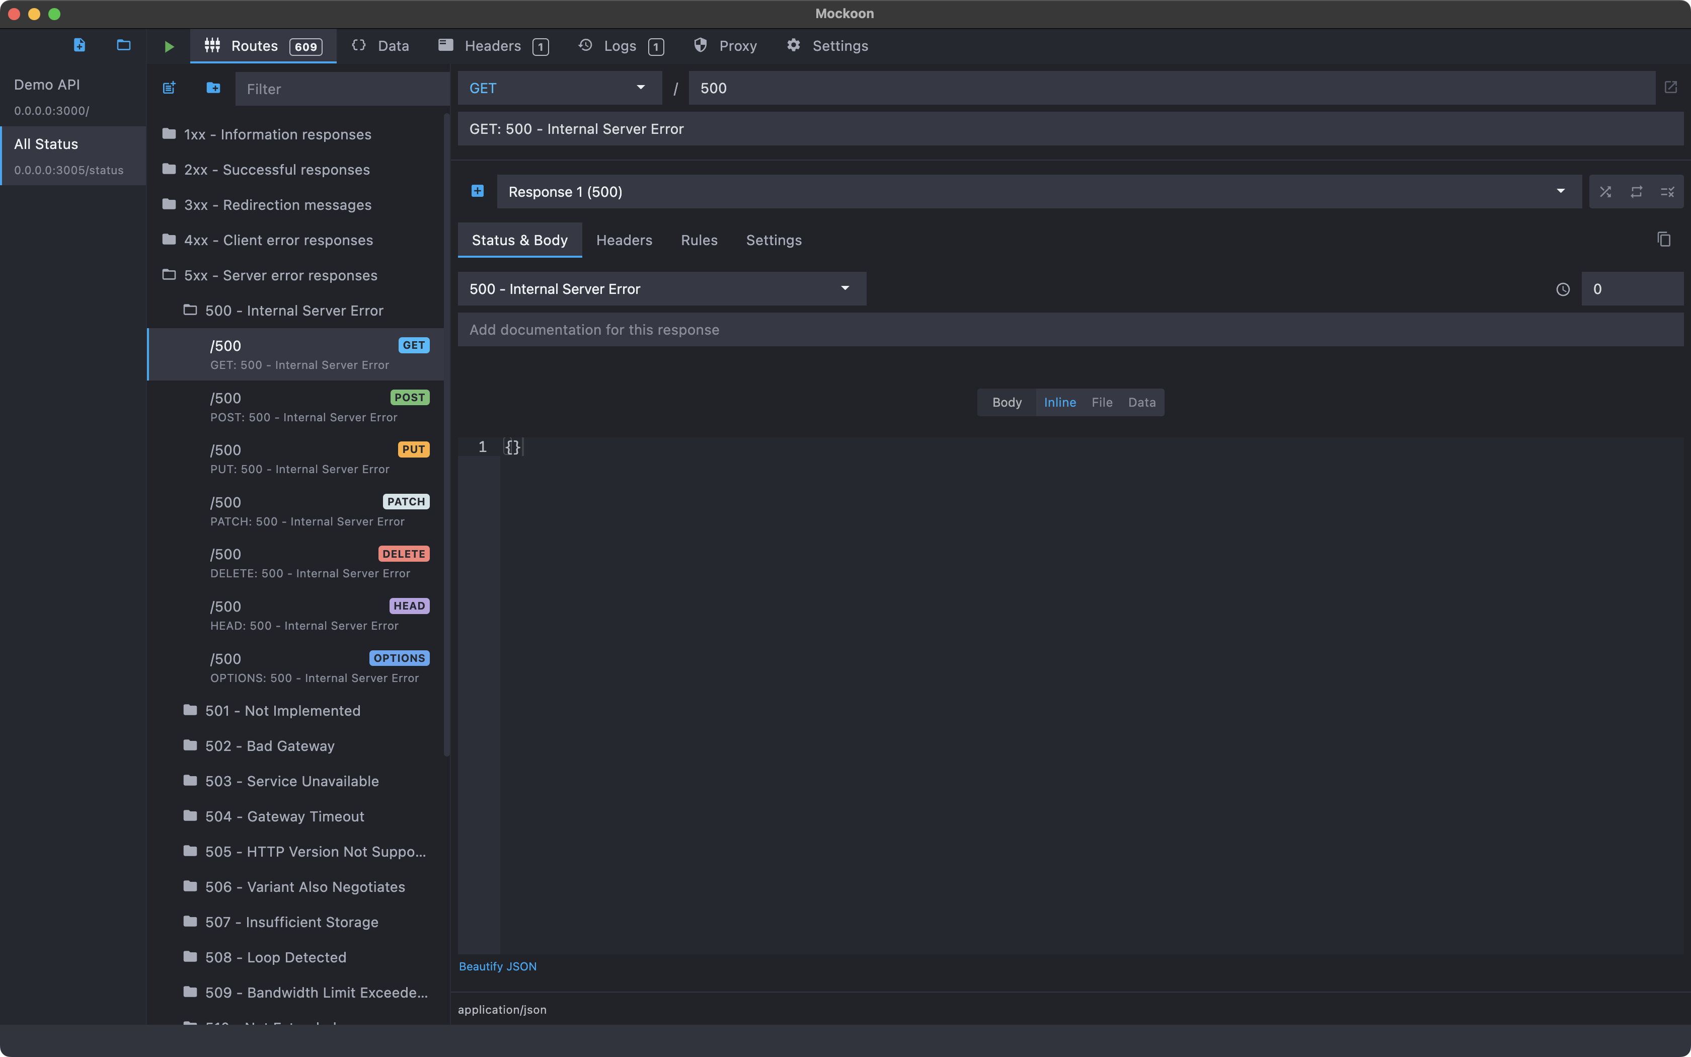1691x1057 pixels.
Task: Expand the 504 - Gateway Timeout folder
Action: [x=295, y=816]
